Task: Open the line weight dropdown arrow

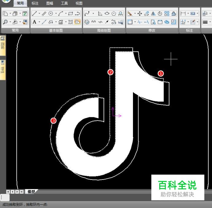Action: pos(210,22)
